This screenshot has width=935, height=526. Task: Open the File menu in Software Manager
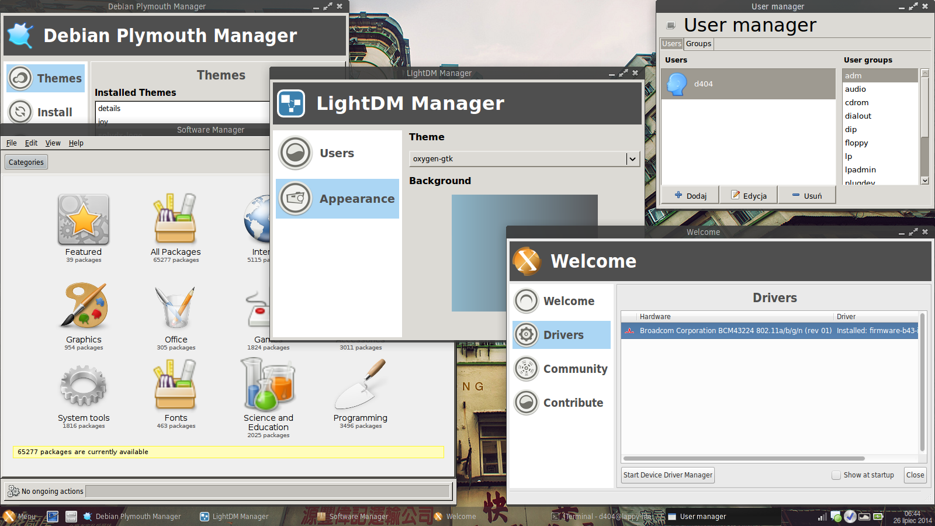click(x=12, y=143)
